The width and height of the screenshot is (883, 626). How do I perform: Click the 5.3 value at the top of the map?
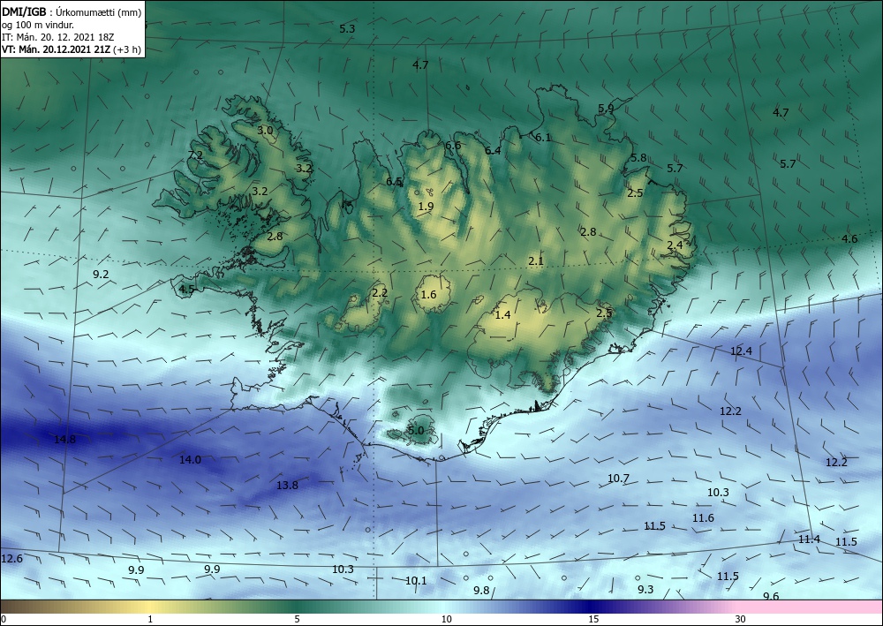(x=347, y=28)
